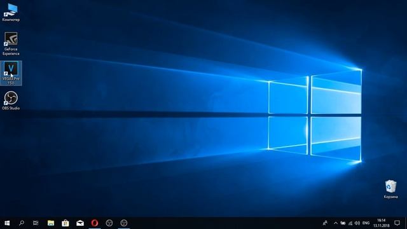Click the last OBS icon in the taskbar
This screenshot has height=229, width=407.
[124, 223]
